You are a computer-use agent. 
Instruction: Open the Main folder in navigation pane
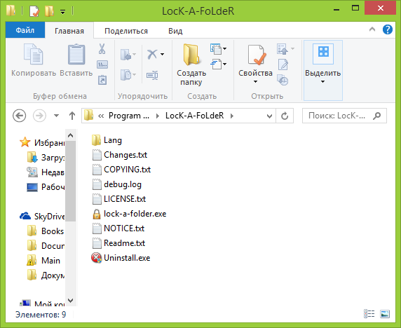(x=43, y=261)
